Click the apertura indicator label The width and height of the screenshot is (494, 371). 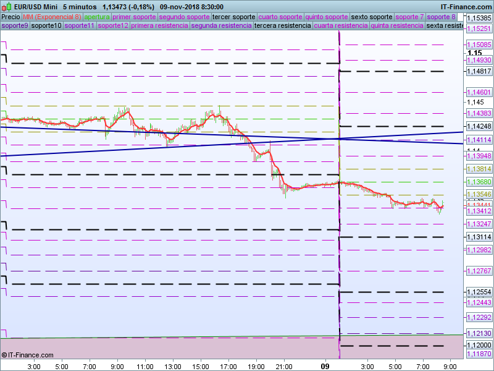point(97,17)
